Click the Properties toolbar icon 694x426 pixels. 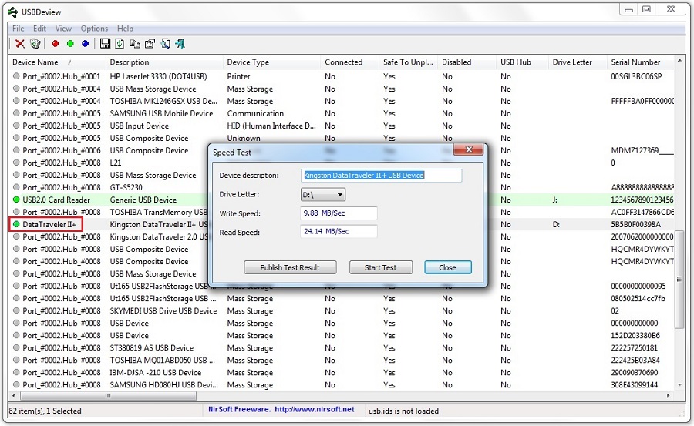pos(150,43)
